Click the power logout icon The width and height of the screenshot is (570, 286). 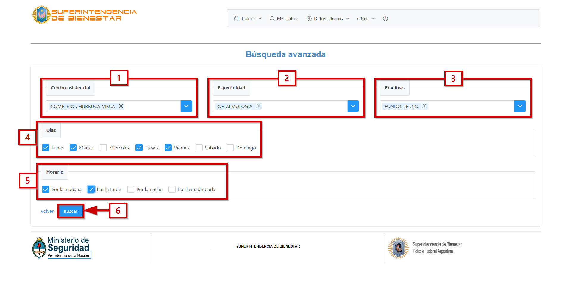click(385, 18)
